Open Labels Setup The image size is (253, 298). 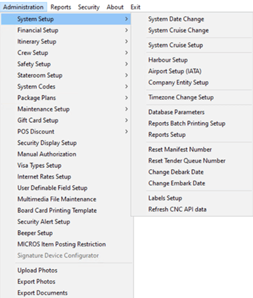point(192,198)
